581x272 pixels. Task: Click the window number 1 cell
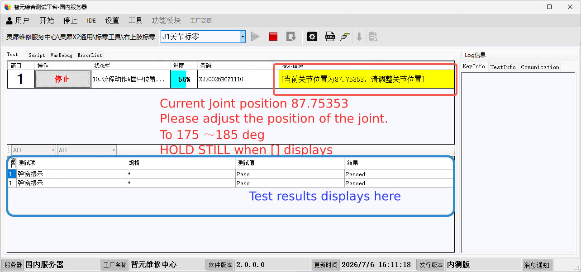click(x=21, y=79)
